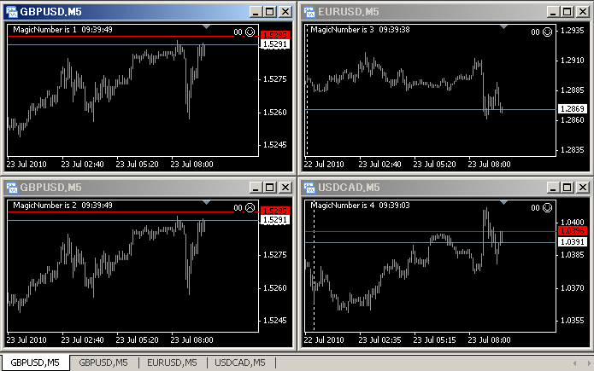This screenshot has width=594, height=371.
Task: Click the '23 Jul 02:35' time label on USDCAD
Action: [380, 340]
